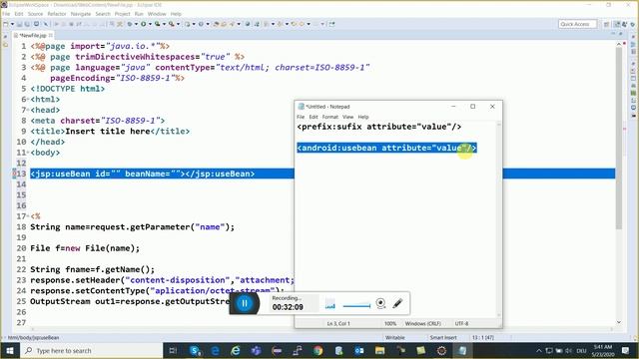Click the recorder audio level bars icon
The height and width of the screenshot is (359, 639).
pyautogui.click(x=330, y=303)
